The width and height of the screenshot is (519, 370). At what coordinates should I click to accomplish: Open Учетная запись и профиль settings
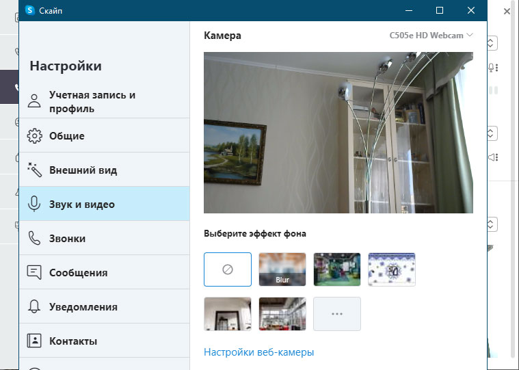pyautogui.click(x=104, y=102)
